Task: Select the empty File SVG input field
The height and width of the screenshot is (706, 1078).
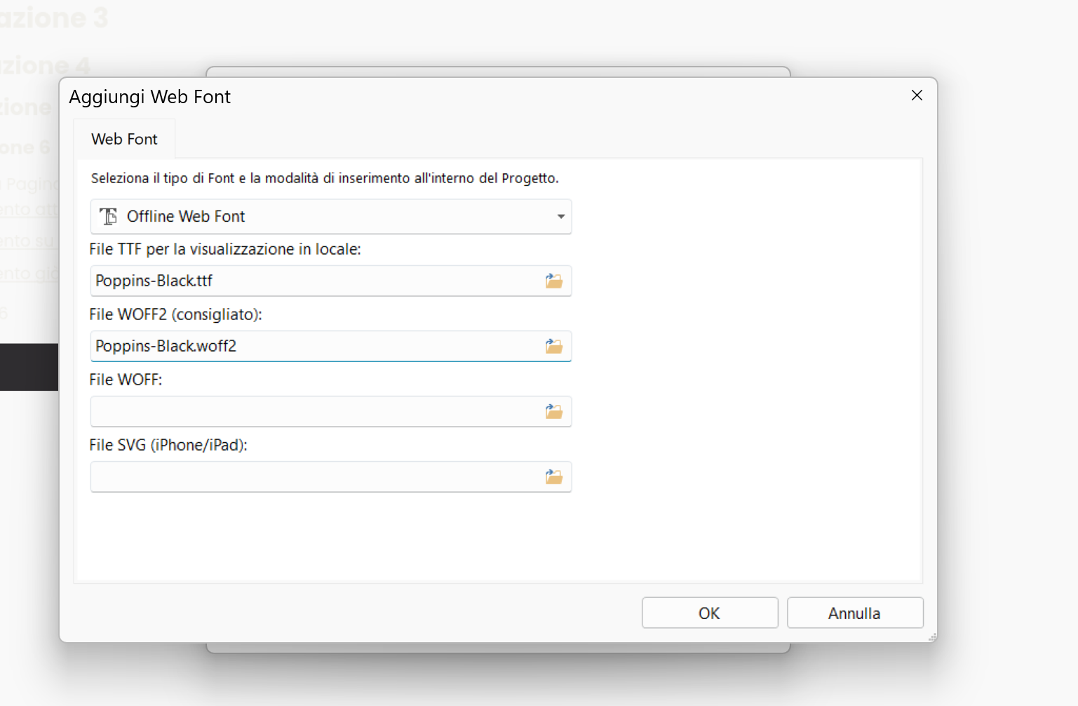Action: coord(316,477)
